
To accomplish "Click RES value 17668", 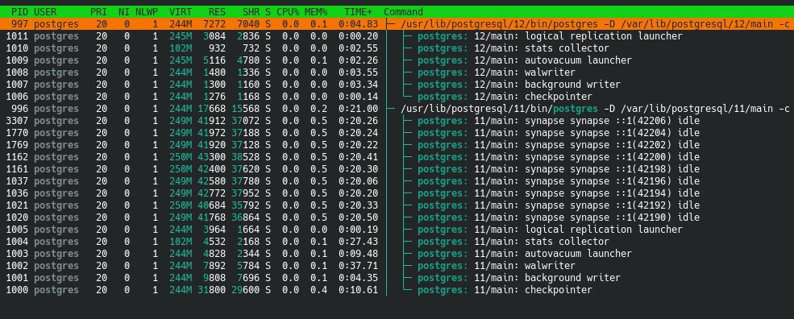I will pos(212,109).
